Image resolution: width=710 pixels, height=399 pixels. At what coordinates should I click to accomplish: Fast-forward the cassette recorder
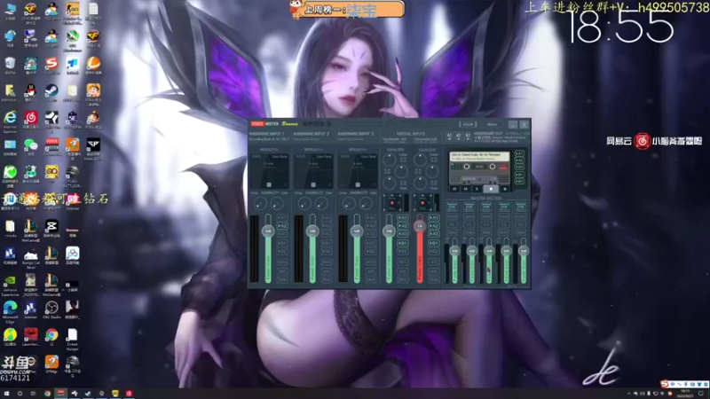pos(465,189)
